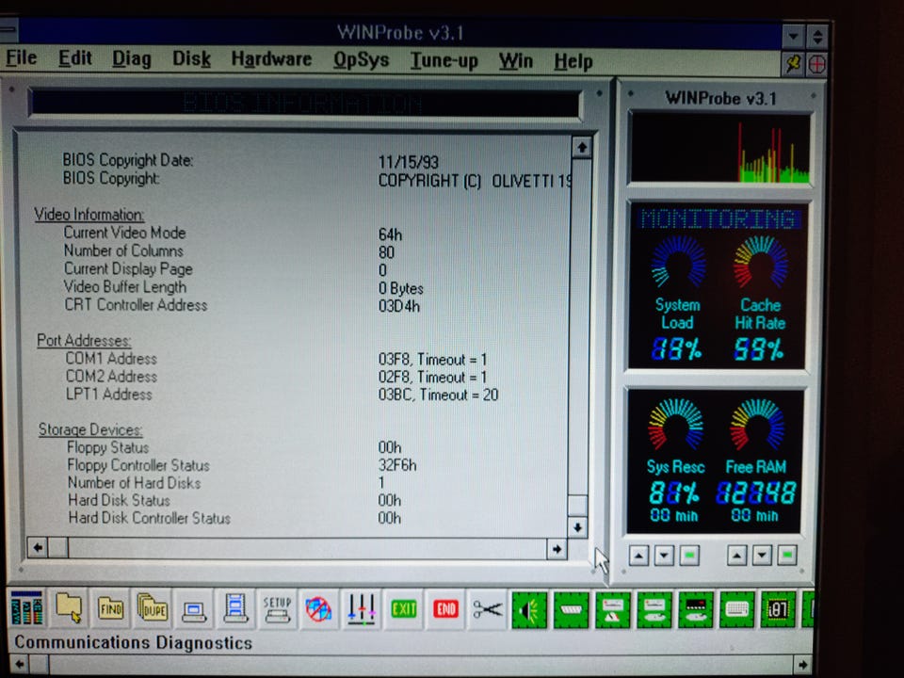
Task: Click the red END icon
Action: pos(445,608)
